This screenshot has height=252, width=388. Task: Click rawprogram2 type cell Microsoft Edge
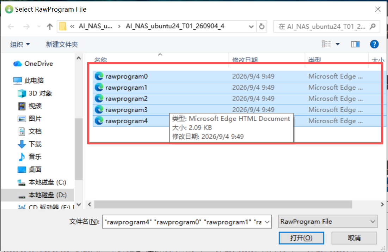point(335,98)
